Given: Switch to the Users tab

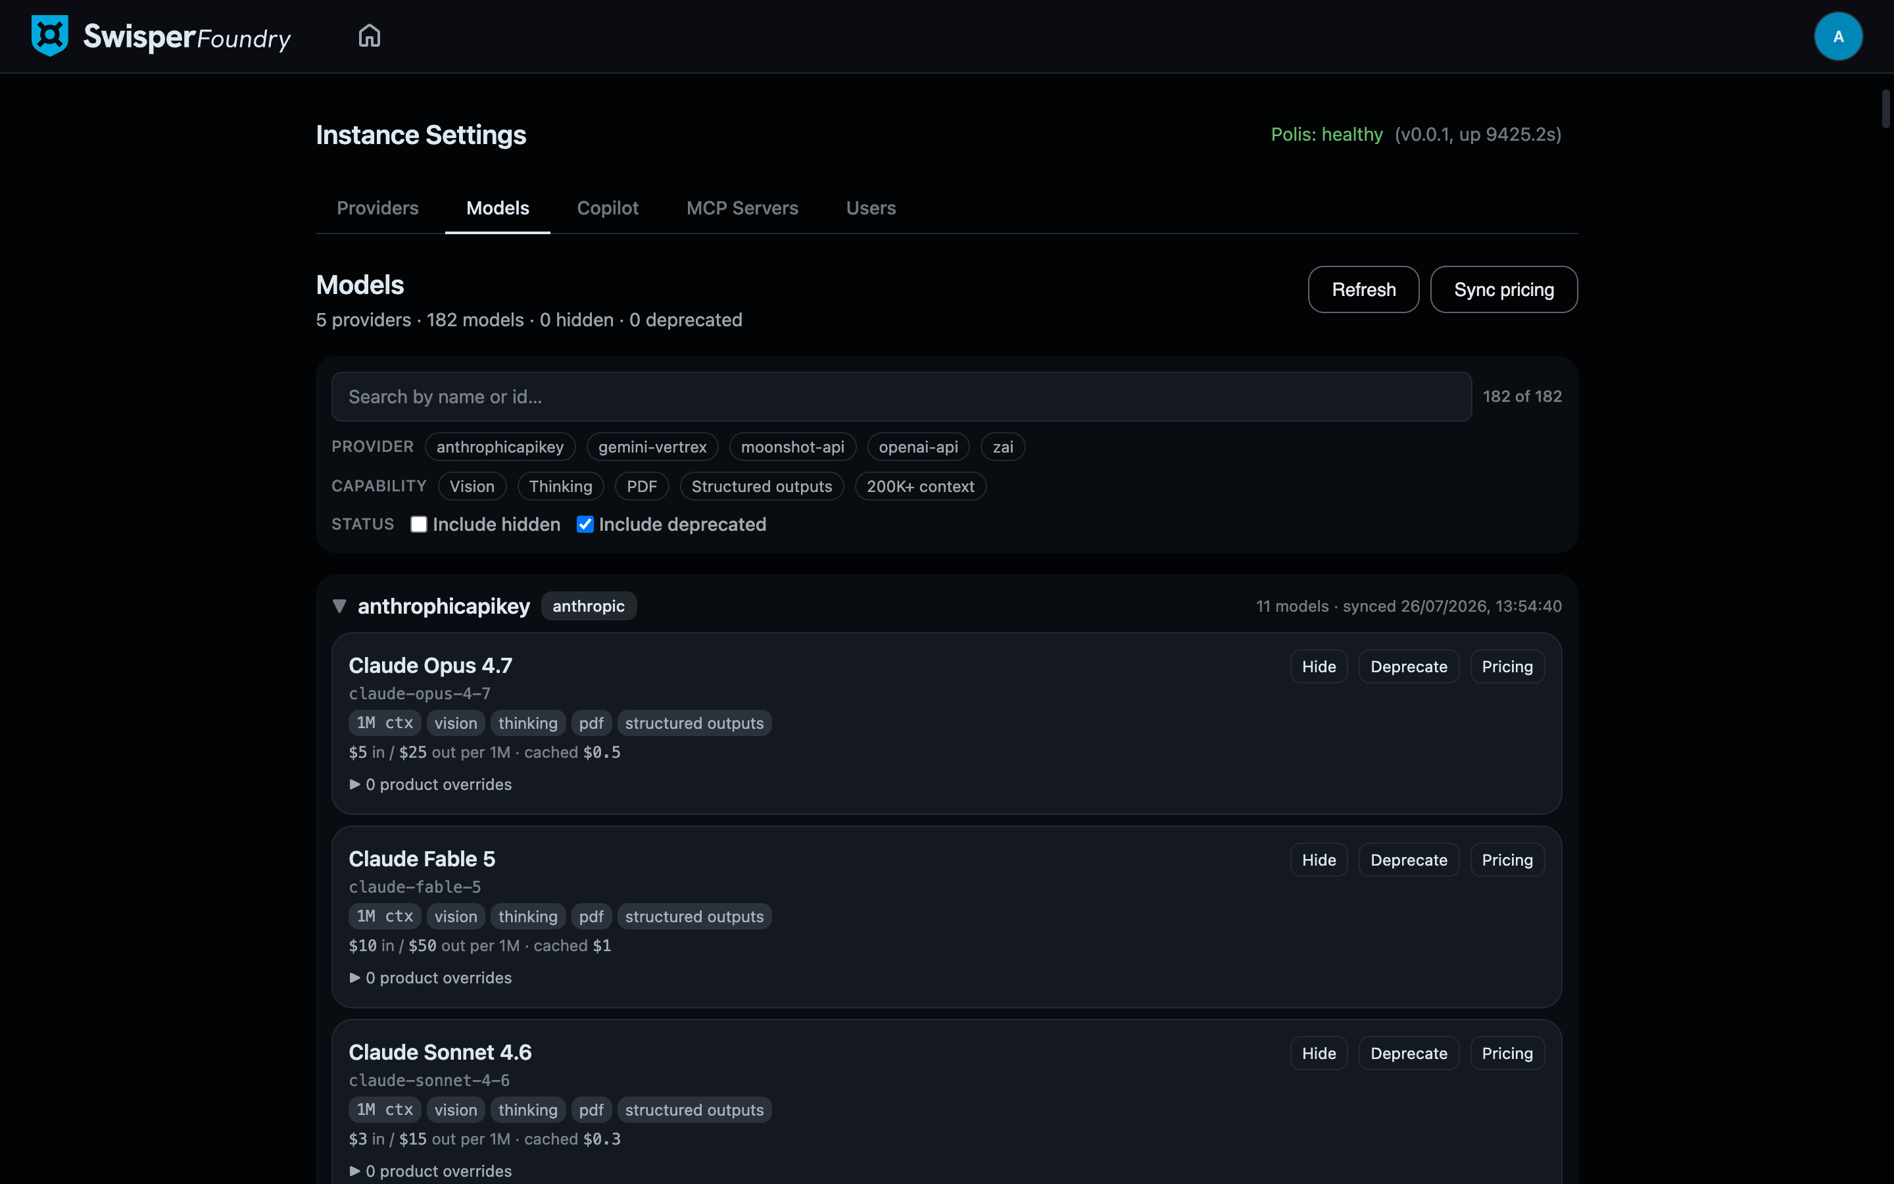Looking at the screenshot, I should pyautogui.click(x=870, y=209).
